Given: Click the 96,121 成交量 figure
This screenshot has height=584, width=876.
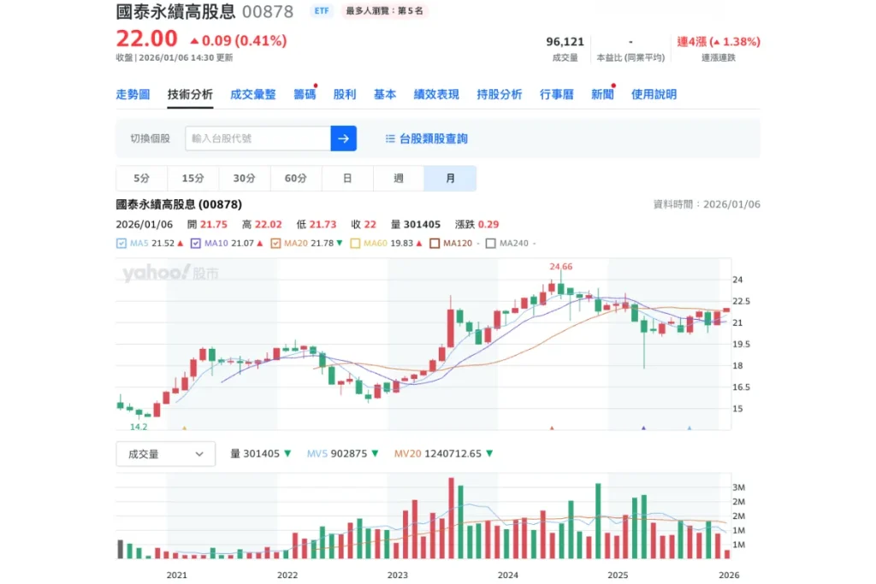Looking at the screenshot, I should click(565, 42).
